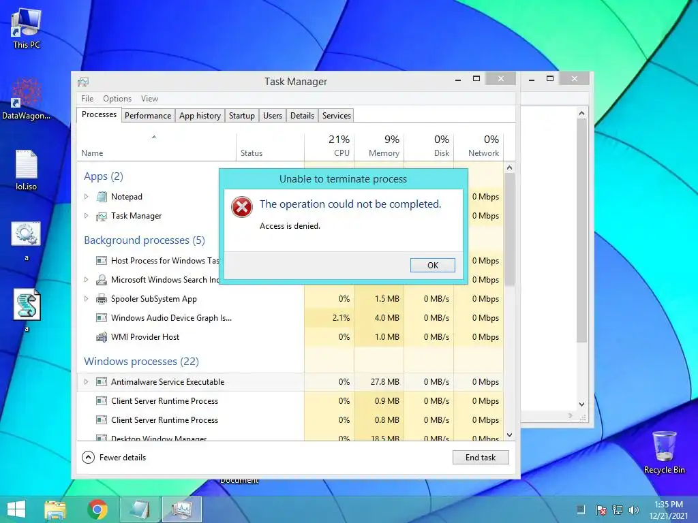This screenshot has width=698, height=523.
Task: Click the WMI Provider Host icon
Action: click(x=102, y=337)
